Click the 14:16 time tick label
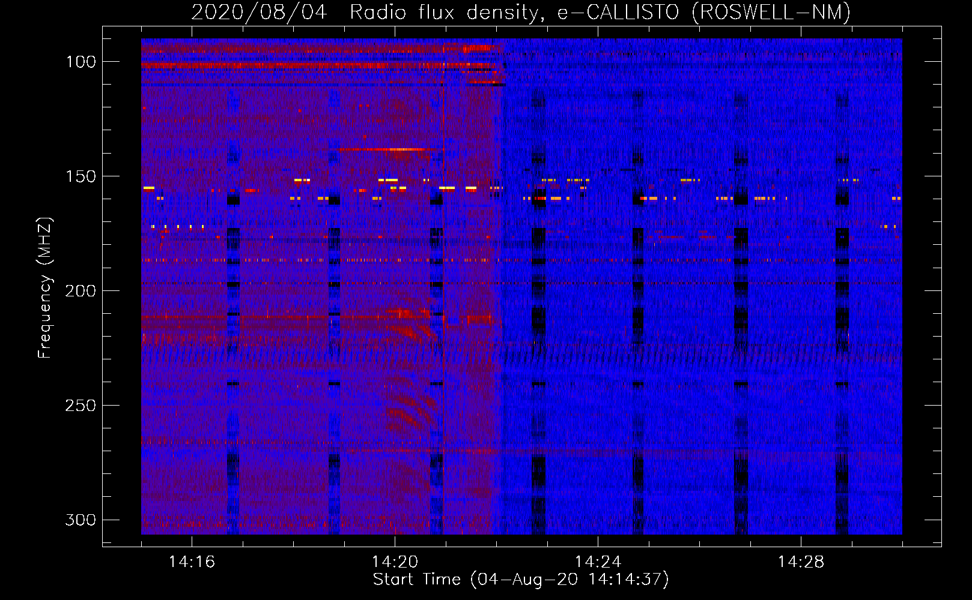 point(192,562)
